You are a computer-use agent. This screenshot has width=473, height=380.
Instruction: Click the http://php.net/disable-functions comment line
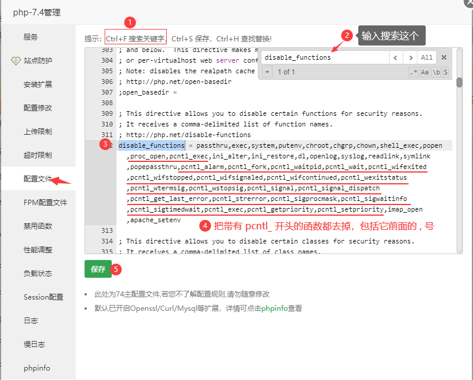[x=184, y=135]
